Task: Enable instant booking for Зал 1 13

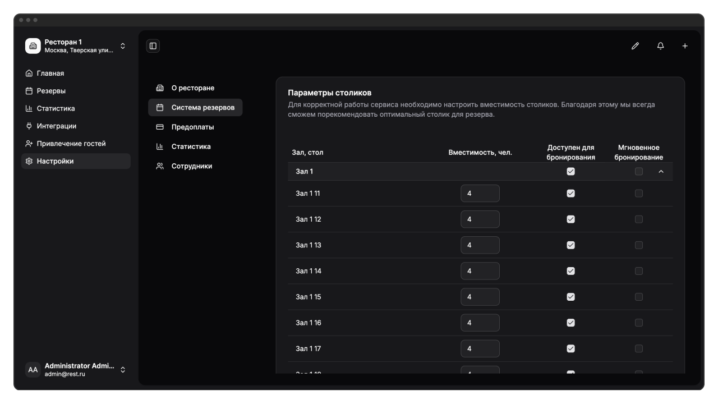Action: point(638,245)
